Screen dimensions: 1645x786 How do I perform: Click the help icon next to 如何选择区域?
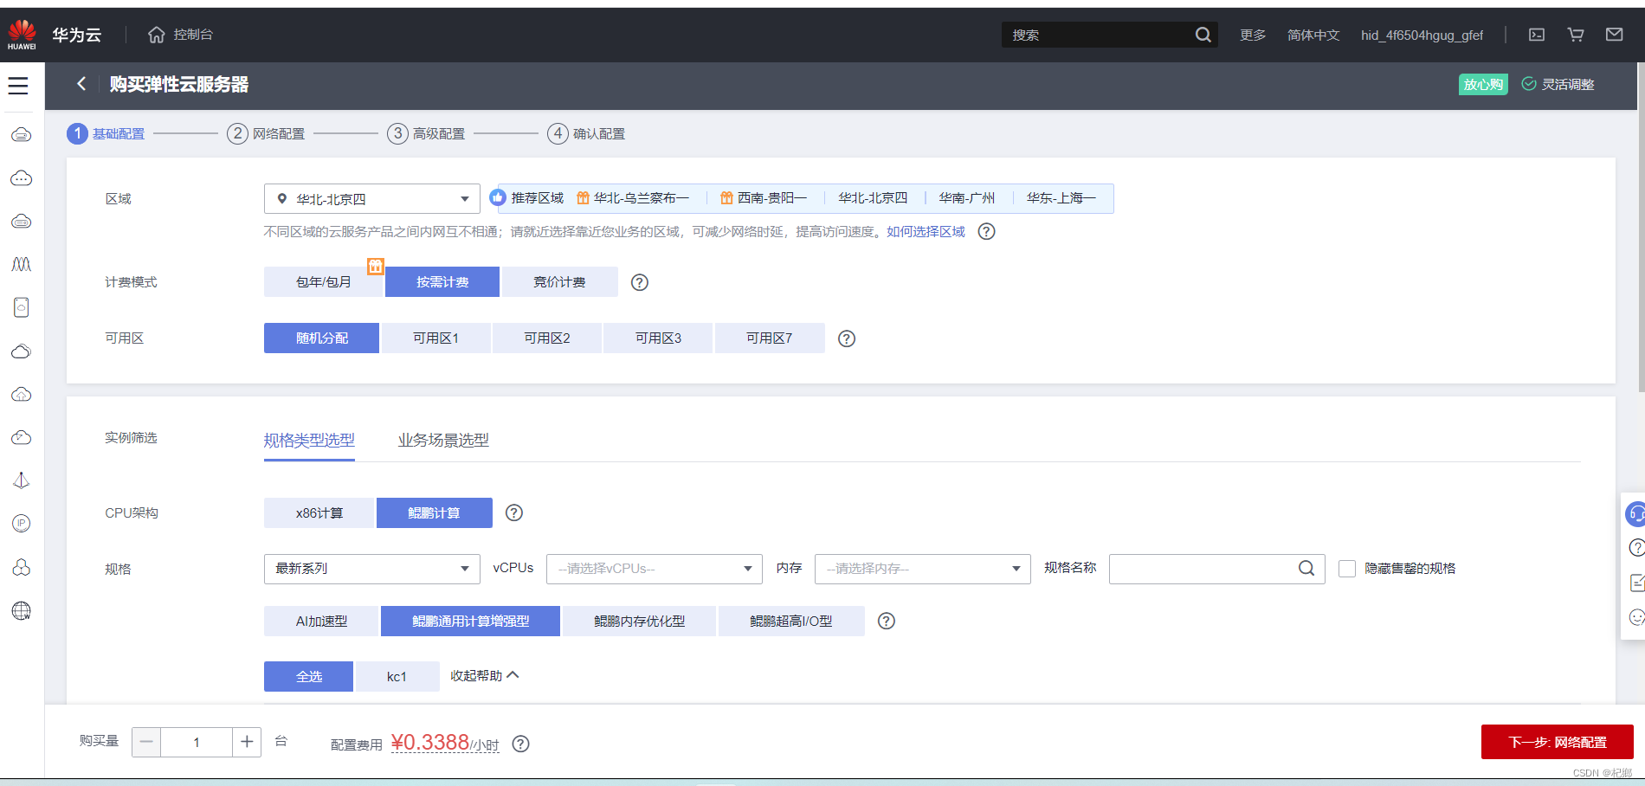(986, 231)
